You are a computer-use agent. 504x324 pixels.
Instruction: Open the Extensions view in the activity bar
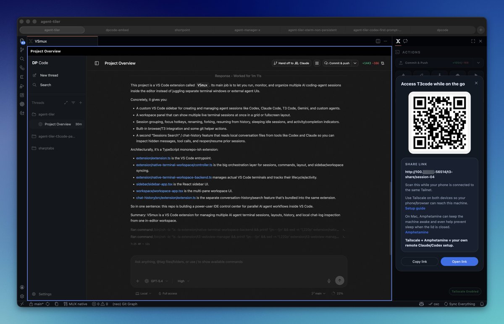22,95
